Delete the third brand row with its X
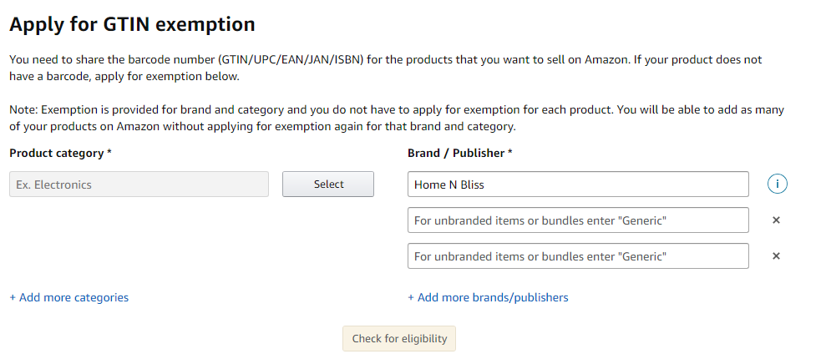 [776, 256]
